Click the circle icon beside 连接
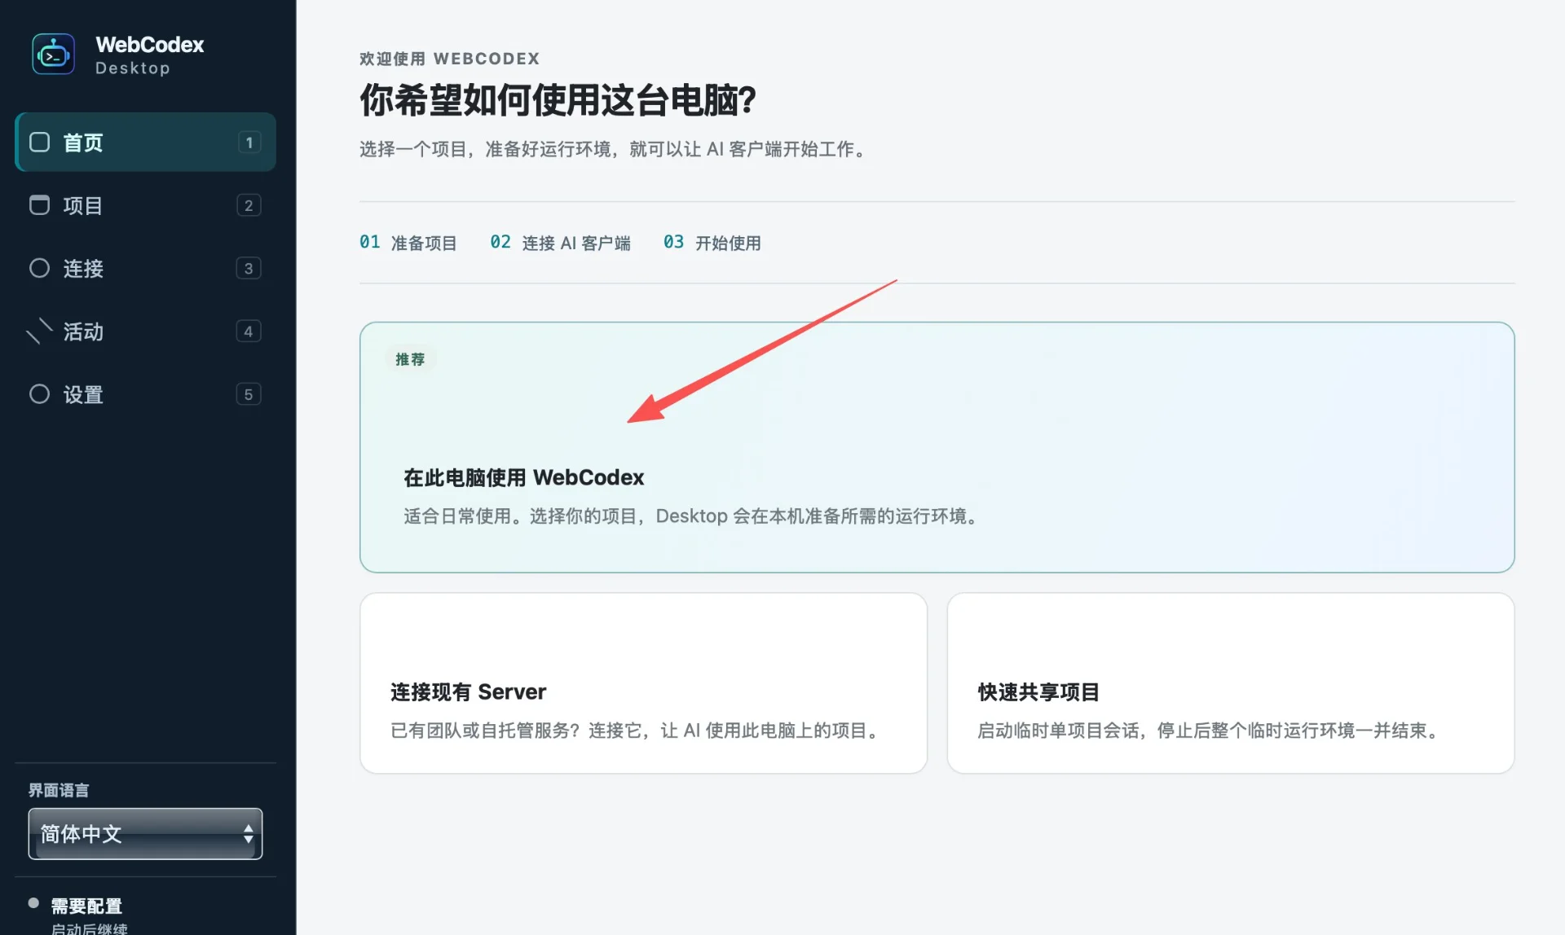 [39, 268]
